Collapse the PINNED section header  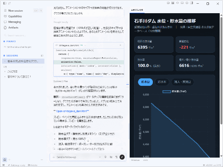click(x=11, y=41)
